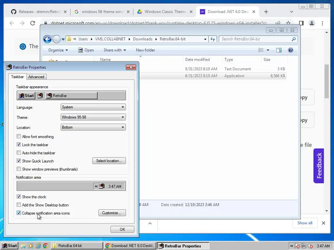Open the Theme dropdown showing Windows 95-98
Viewport: 334px width, 250px height.
93,117
